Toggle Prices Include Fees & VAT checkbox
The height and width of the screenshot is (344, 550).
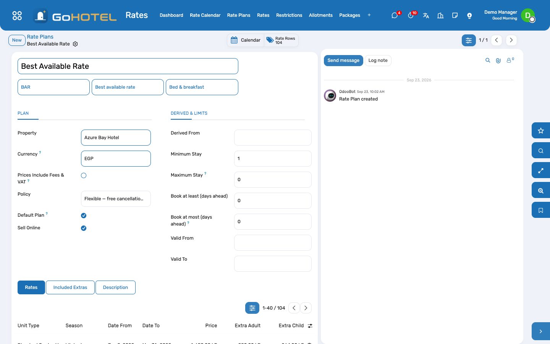tap(84, 175)
